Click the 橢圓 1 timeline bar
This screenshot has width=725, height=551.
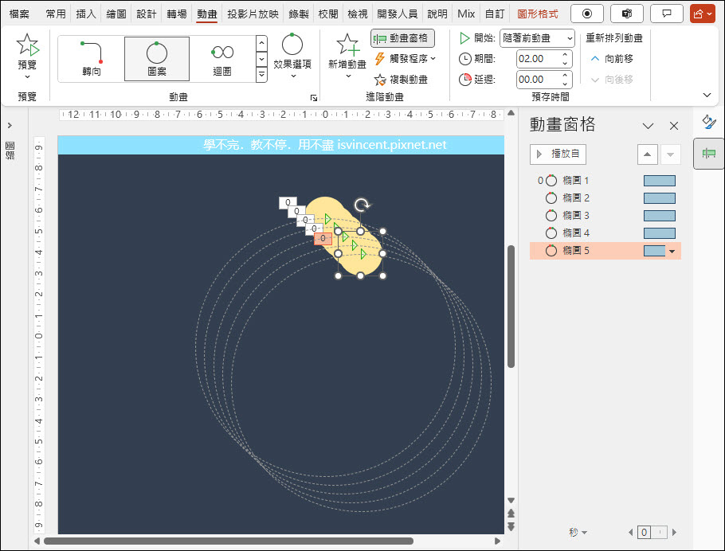tap(660, 181)
